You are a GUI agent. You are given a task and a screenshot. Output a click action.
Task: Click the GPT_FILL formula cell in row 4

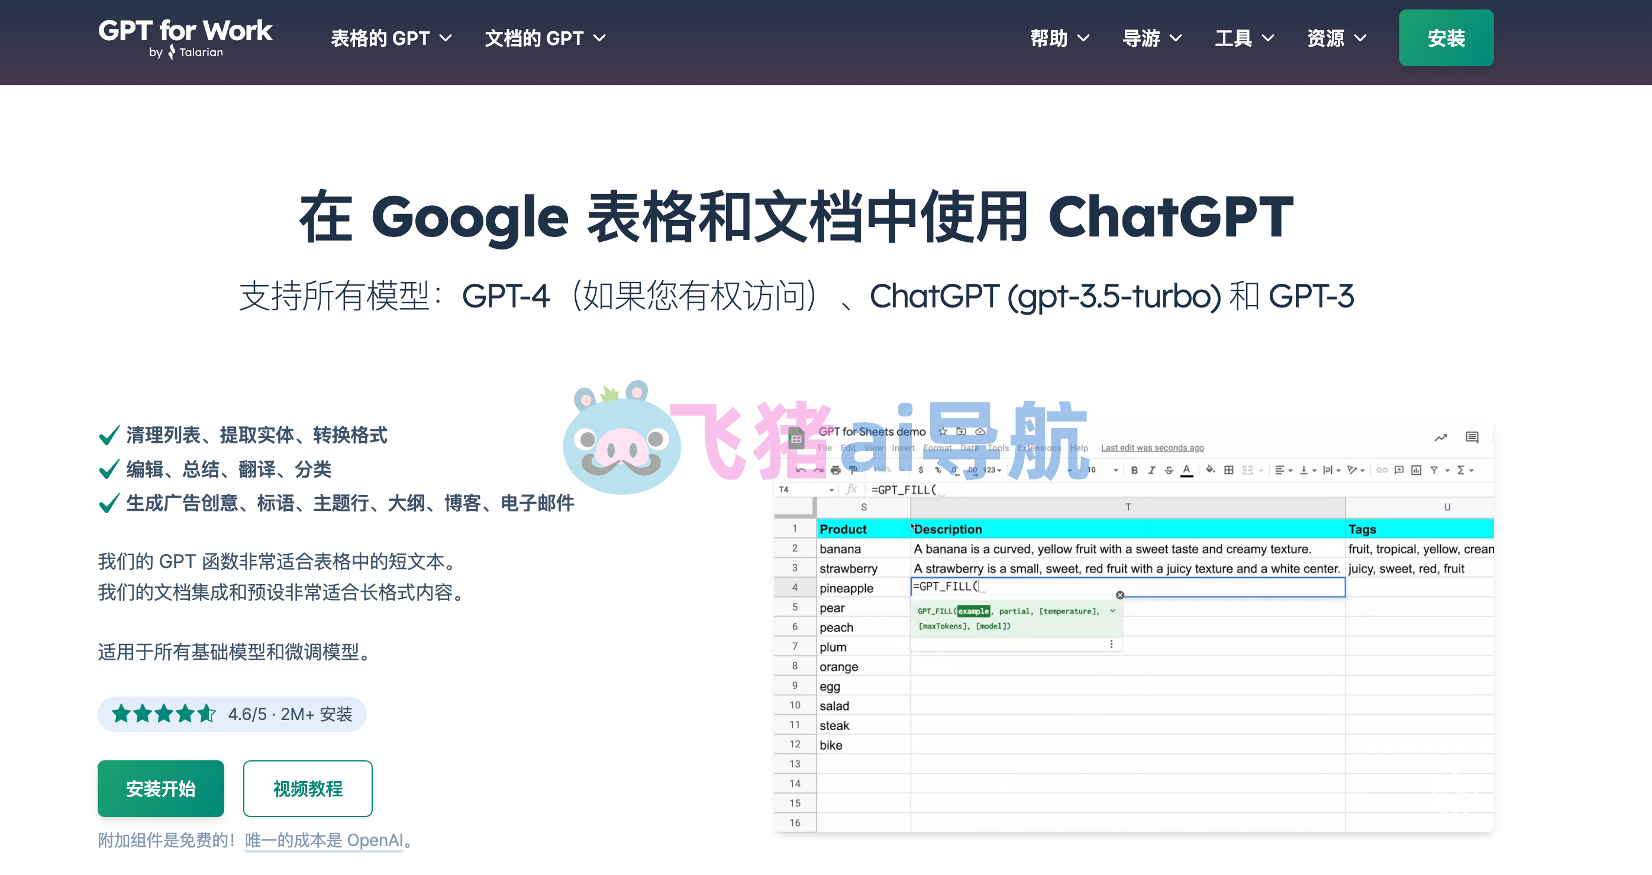1127,586
